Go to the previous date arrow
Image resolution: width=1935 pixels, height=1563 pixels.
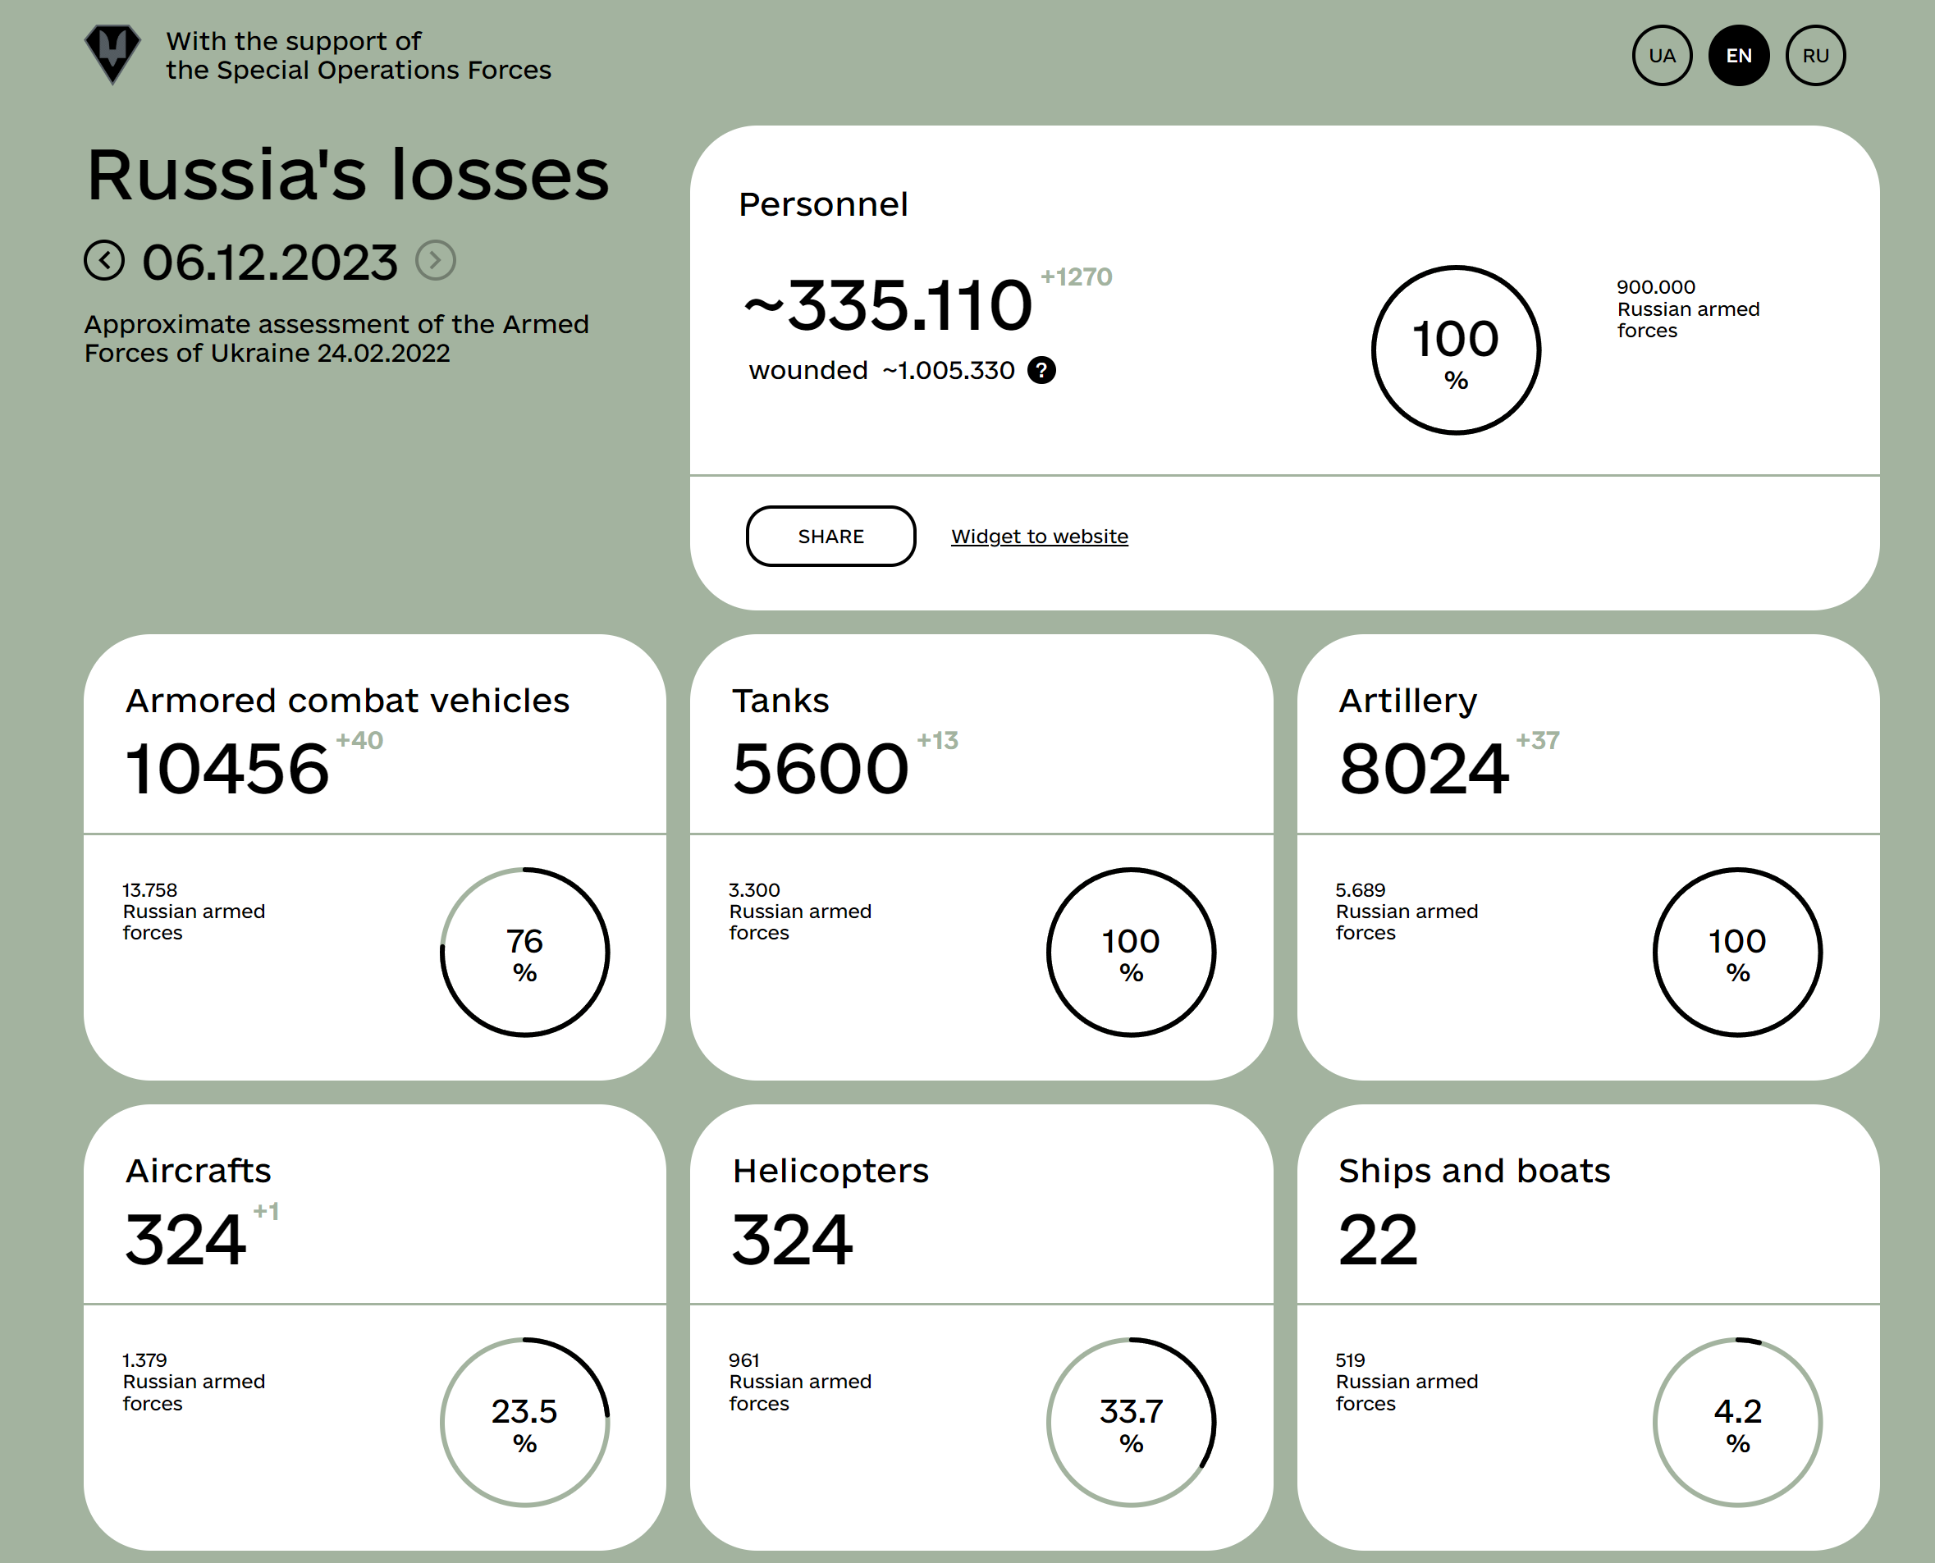[104, 261]
